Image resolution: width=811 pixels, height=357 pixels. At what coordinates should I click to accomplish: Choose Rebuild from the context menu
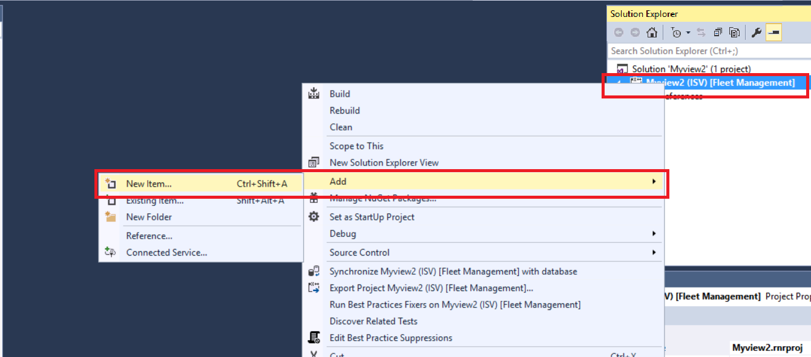click(x=344, y=111)
